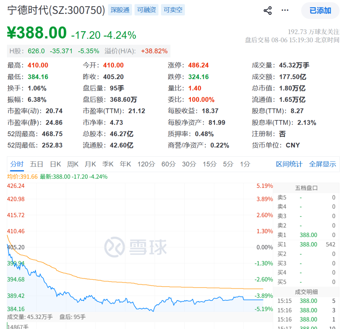Click the 昨收 value 405.20

tap(113, 77)
